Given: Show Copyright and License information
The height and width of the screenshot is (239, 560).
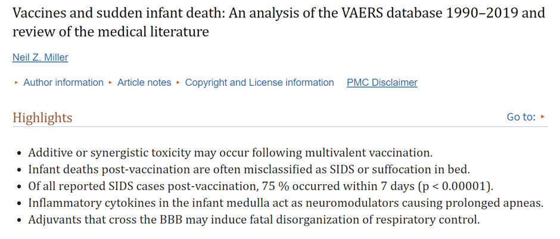Looking at the screenshot, I should pyautogui.click(x=259, y=82).
